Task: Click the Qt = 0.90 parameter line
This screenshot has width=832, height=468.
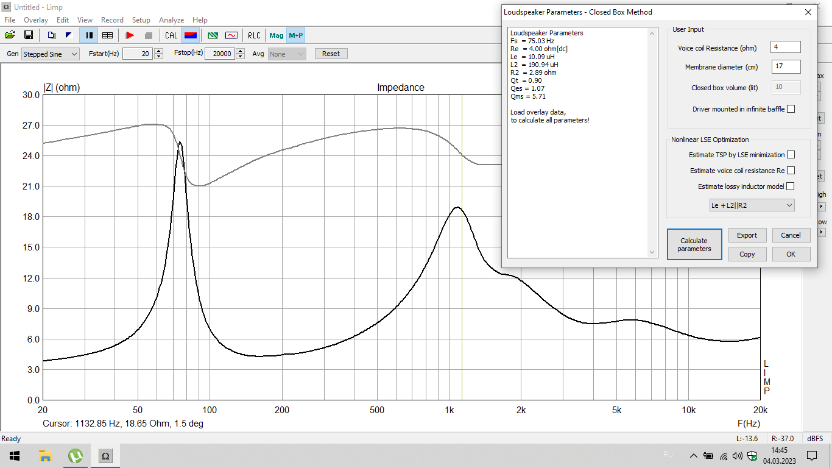Action: tap(527, 80)
